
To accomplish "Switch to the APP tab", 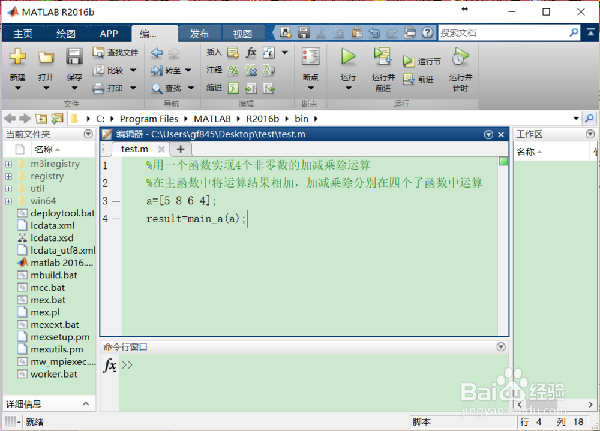I will coord(109,34).
